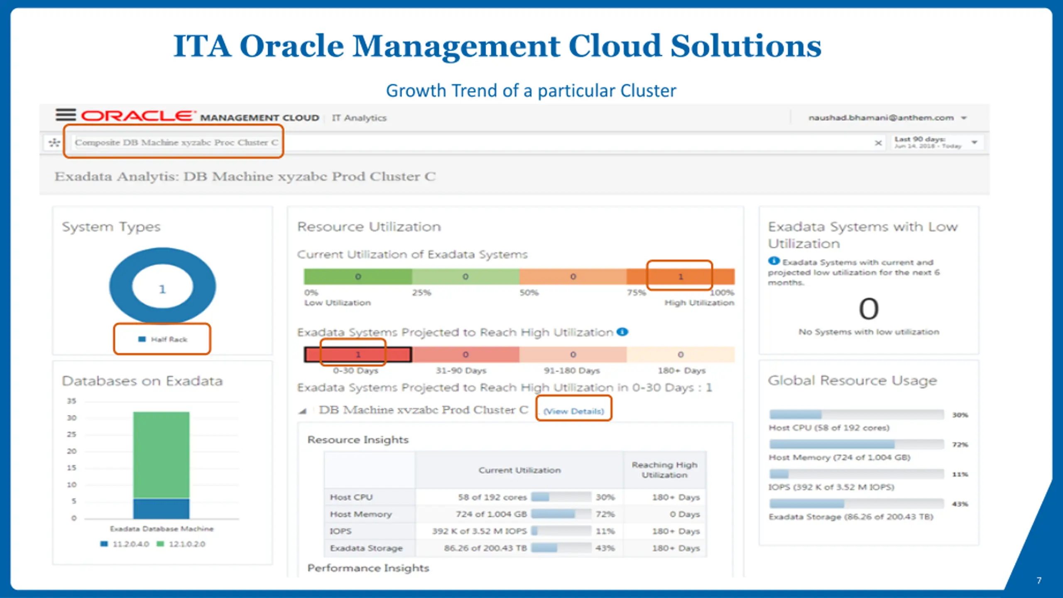Click the View Details link

(x=573, y=411)
